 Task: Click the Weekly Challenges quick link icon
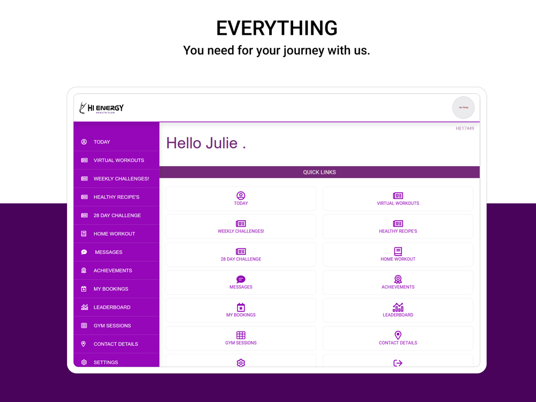pyautogui.click(x=241, y=224)
